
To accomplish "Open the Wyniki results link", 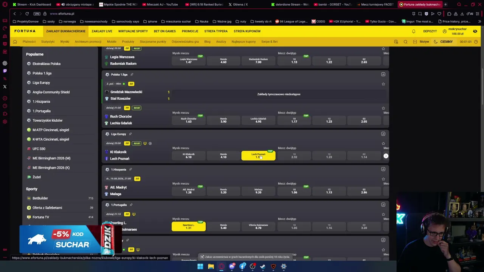I will point(65,42).
